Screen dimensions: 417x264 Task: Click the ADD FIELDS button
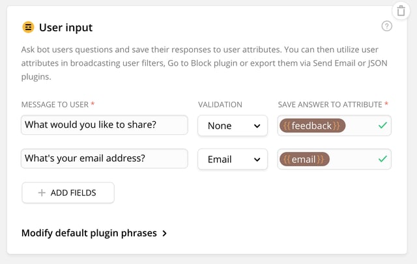pos(68,193)
